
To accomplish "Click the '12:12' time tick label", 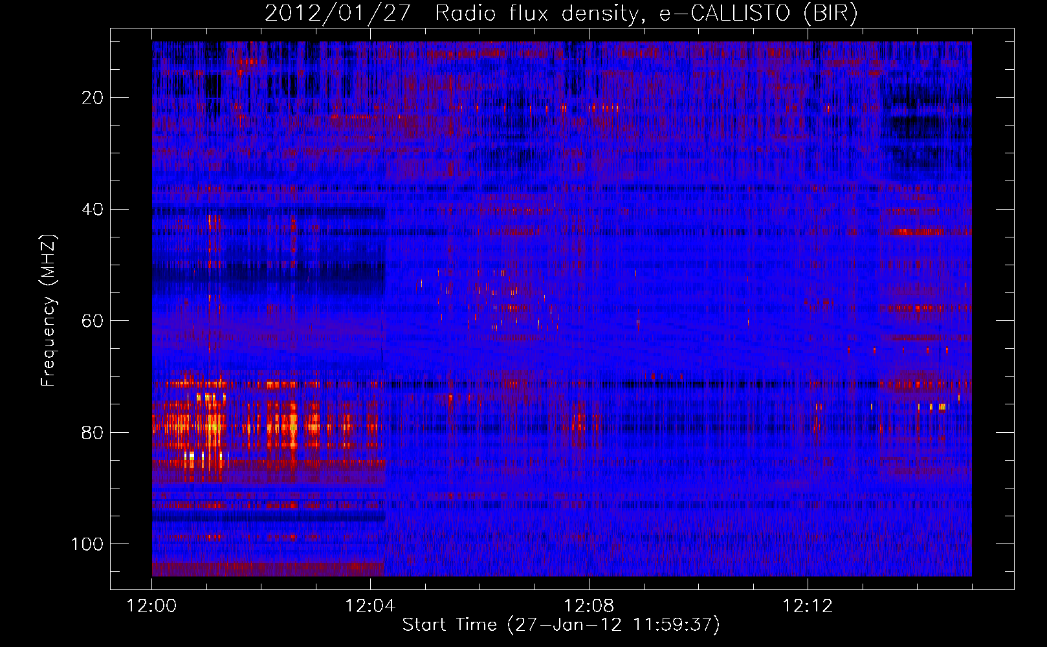I will (808, 606).
